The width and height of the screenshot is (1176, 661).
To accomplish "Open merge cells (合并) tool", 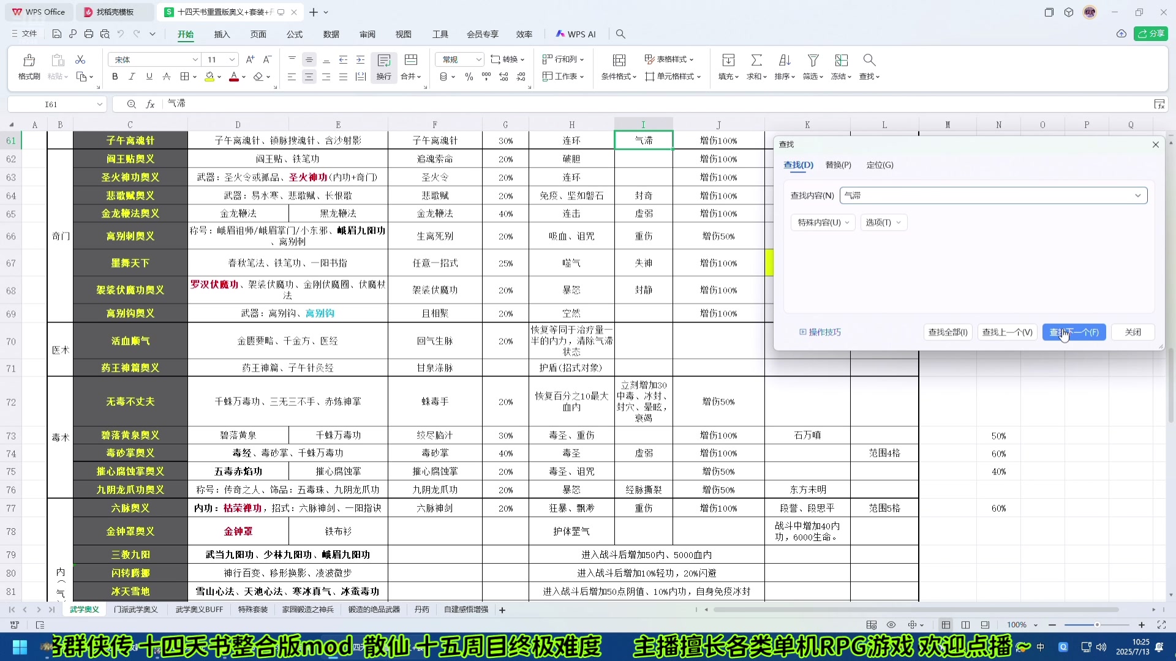I will 411,66.
